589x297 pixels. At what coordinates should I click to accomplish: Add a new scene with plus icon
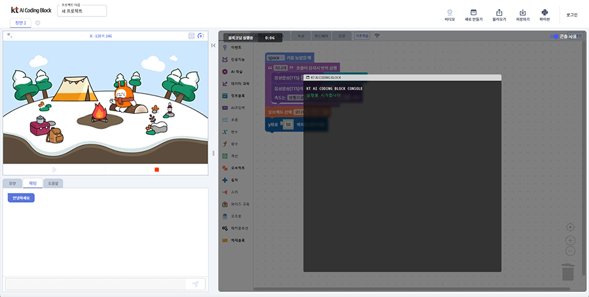[x=37, y=23]
